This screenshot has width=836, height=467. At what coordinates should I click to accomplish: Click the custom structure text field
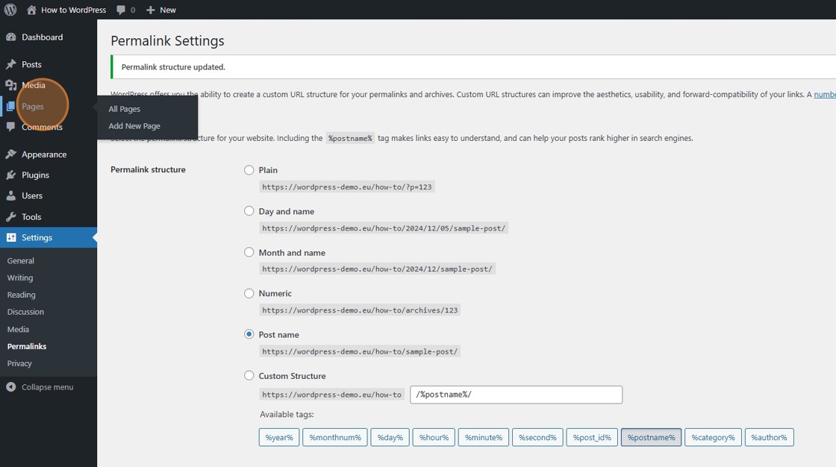click(x=516, y=395)
